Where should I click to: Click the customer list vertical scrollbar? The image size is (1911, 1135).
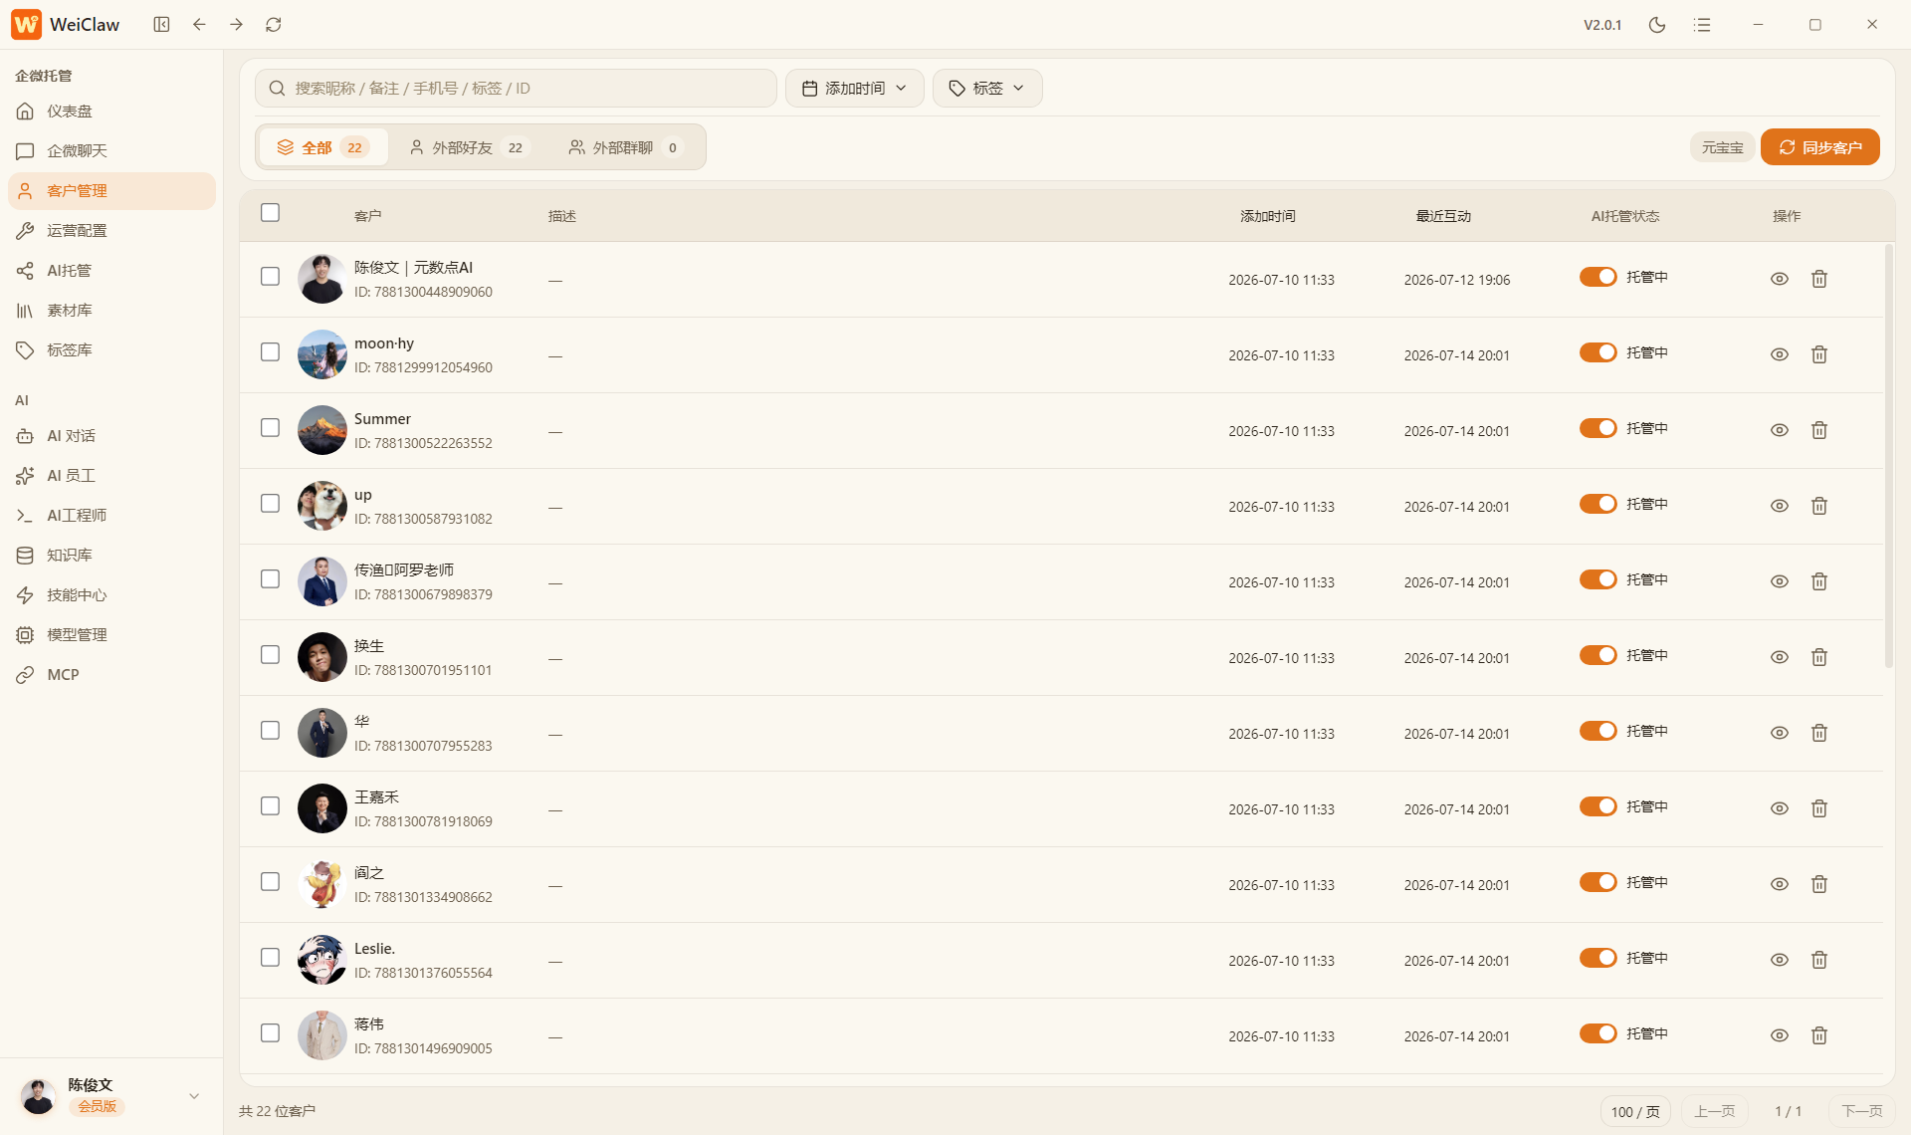[1888, 456]
